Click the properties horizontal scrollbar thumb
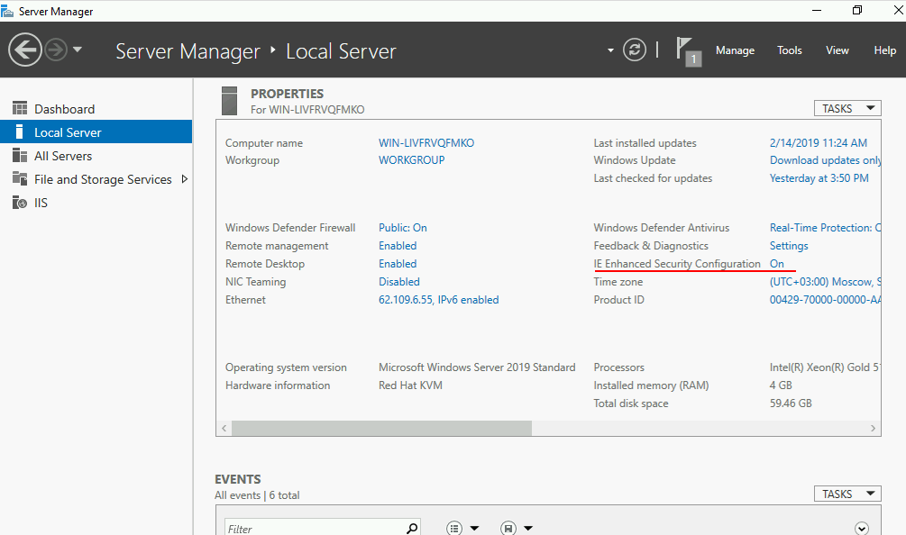The width and height of the screenshot is (906, 535). 381,428
